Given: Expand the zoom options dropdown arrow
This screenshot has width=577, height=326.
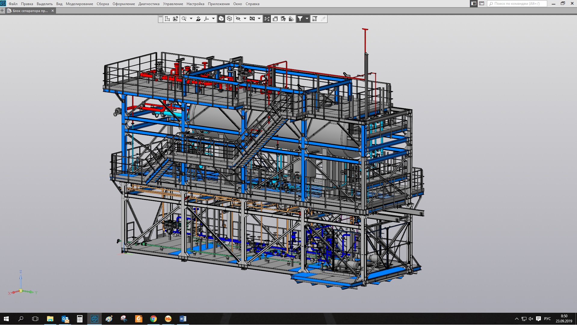Looking at the screenshot, I should [x=191, y=19].
